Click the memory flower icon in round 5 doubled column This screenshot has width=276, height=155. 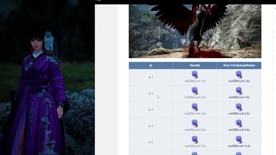239,139
